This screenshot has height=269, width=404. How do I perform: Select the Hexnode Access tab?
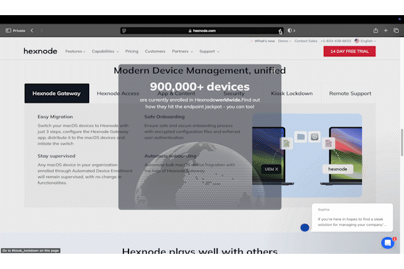pyautogui.click(x=118, y=94)
